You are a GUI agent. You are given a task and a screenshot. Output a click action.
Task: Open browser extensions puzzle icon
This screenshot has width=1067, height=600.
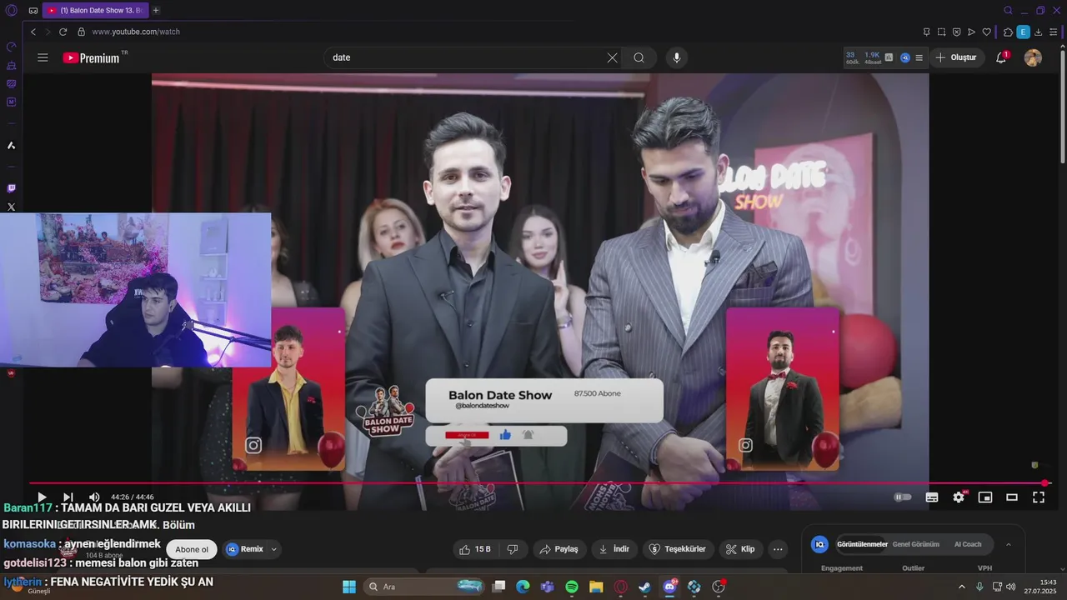click(1008, 32)
